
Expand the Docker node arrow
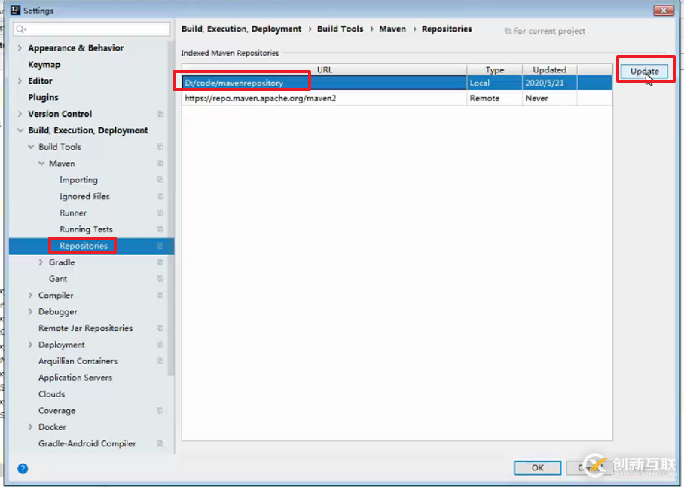(30, 427)
